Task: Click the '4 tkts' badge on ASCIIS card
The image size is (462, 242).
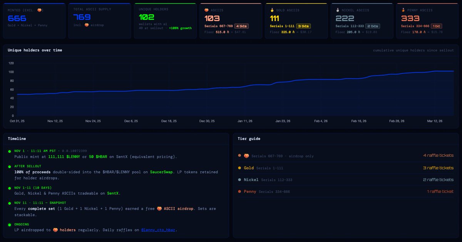Action: point(242,26)
